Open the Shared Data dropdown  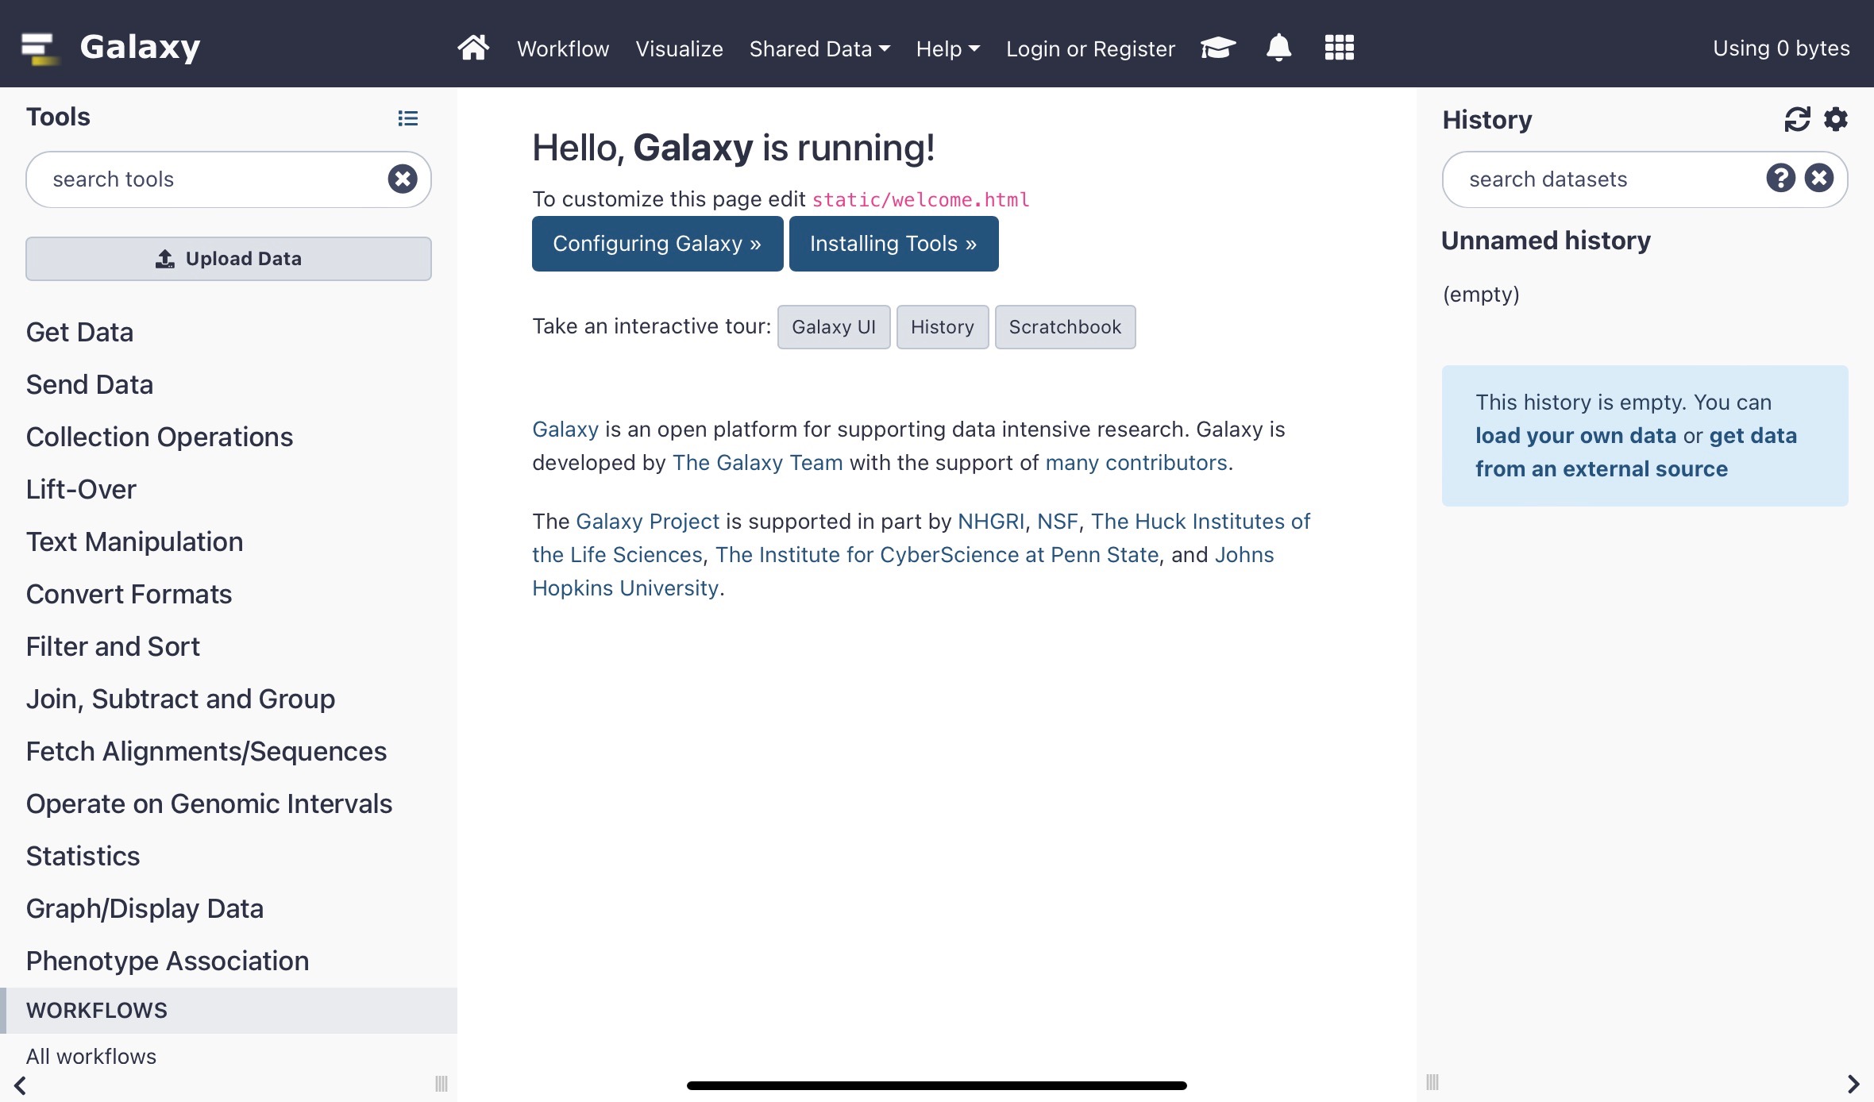click(819, 49)
